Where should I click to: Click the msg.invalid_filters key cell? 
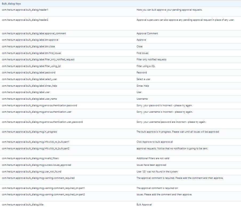[30, 158]
